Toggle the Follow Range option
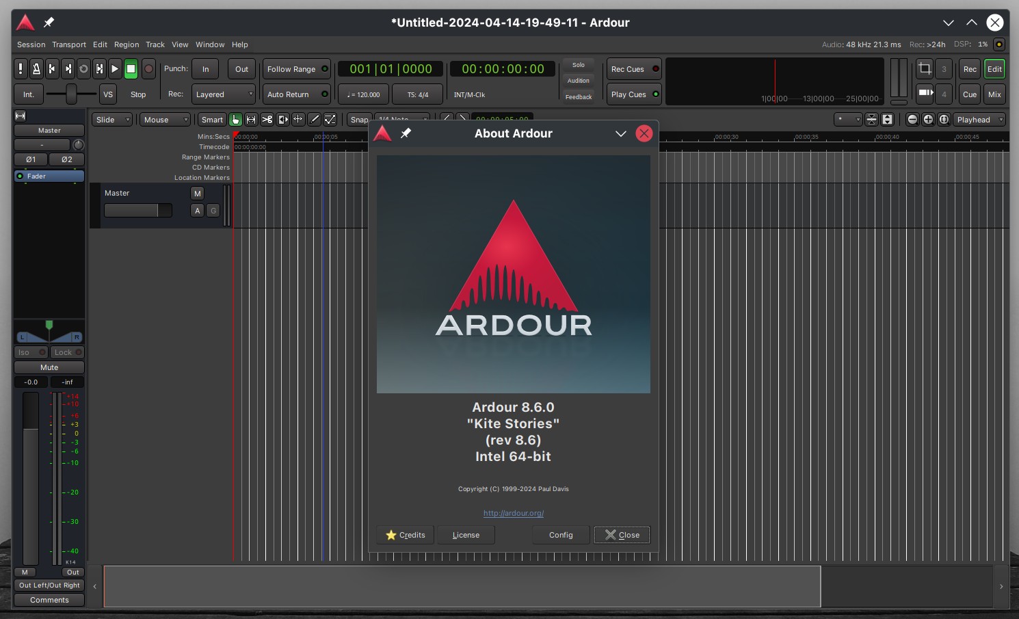Screen dimensions: 1019x619 click(x=297, y=69)
